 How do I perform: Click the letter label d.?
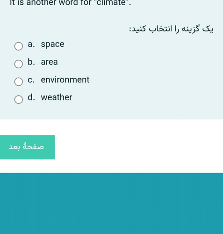pos(31,97)
